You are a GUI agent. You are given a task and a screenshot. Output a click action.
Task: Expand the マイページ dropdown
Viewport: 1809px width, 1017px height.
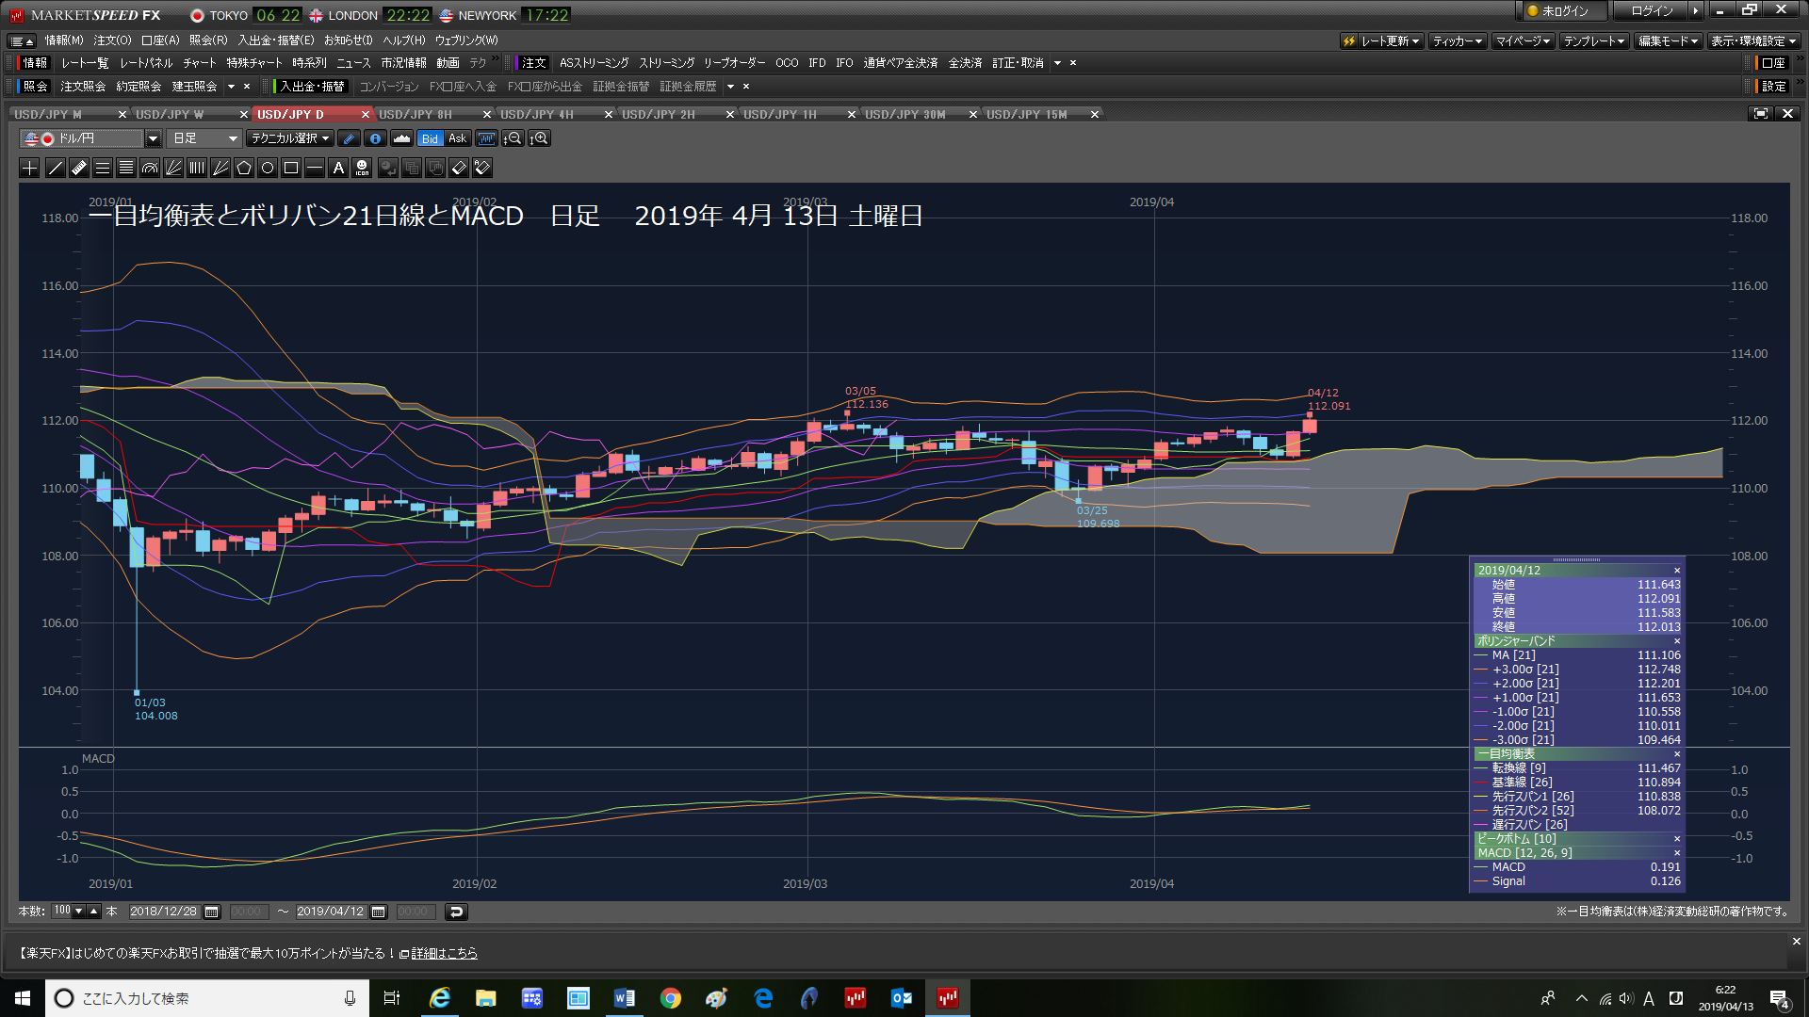point(1523,40)
